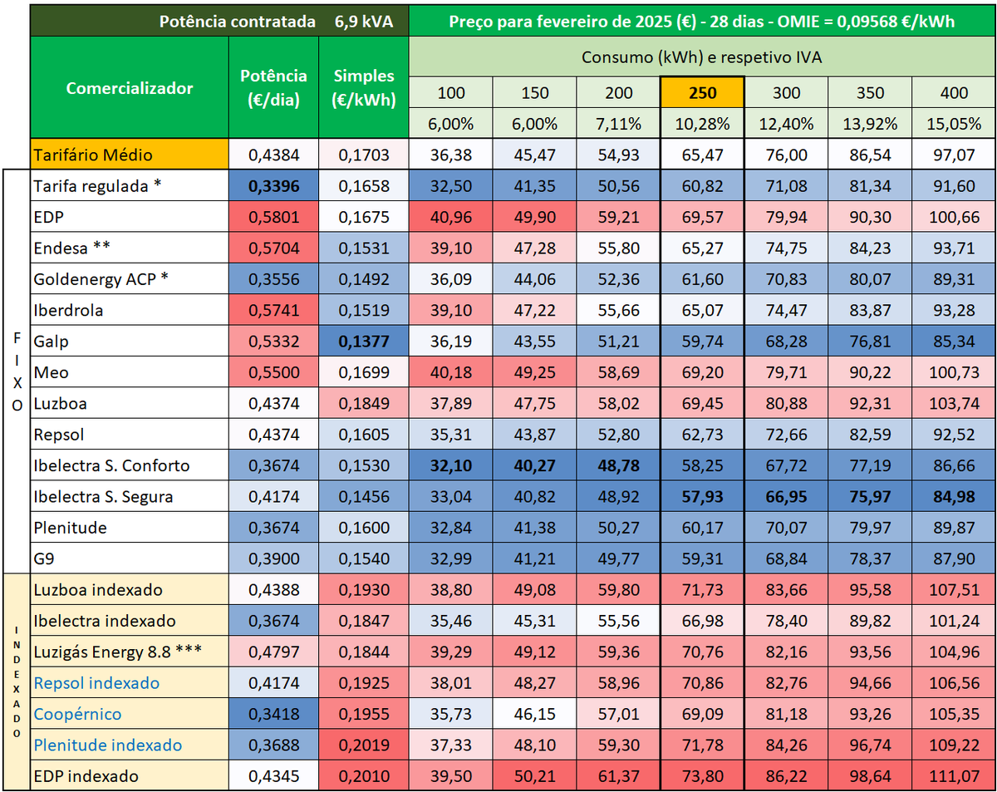Click the 10,28% IVA cell
Image resolution: width=997 pixels, height=792 pixels.
(x=703, y=124)
